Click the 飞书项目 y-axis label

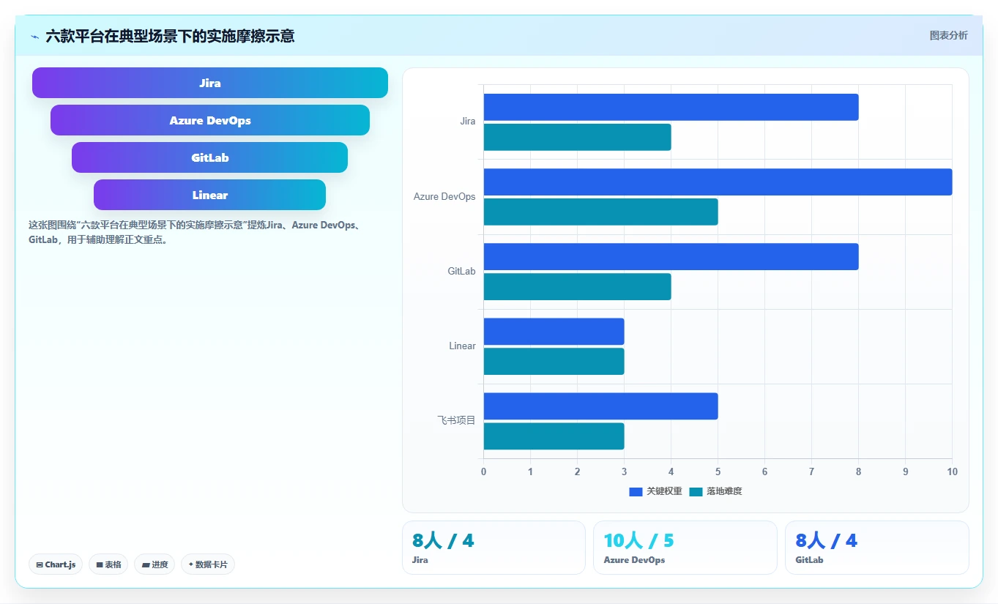coord(456,420)
